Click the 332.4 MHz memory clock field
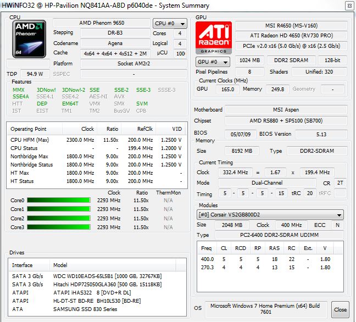 (235, 173)
